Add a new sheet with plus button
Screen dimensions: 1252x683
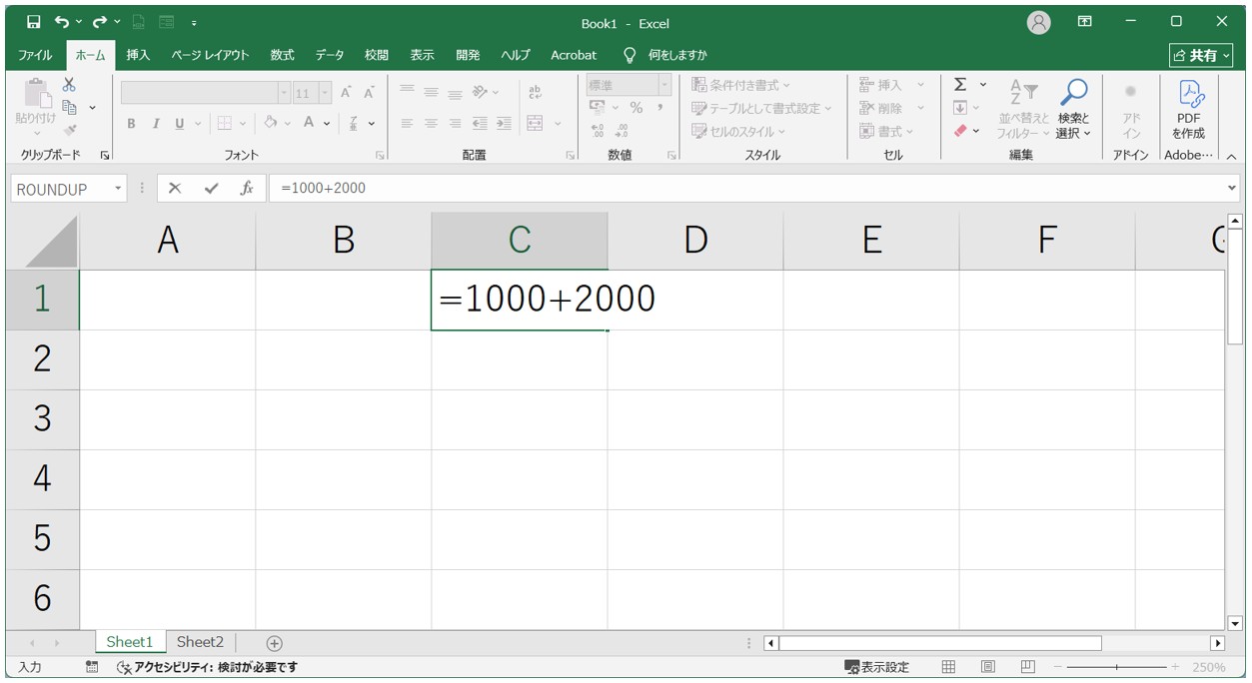(274, 643)
